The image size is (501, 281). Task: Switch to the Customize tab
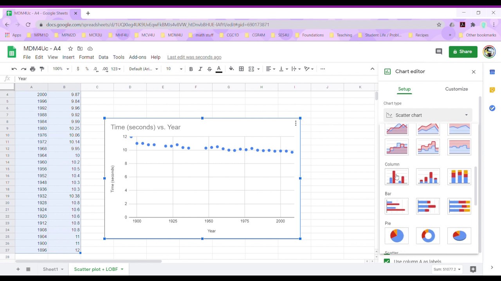456,89
